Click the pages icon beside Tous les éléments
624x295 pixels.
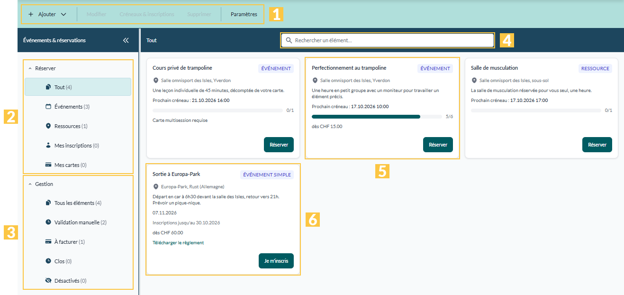[x=48, y=203]
